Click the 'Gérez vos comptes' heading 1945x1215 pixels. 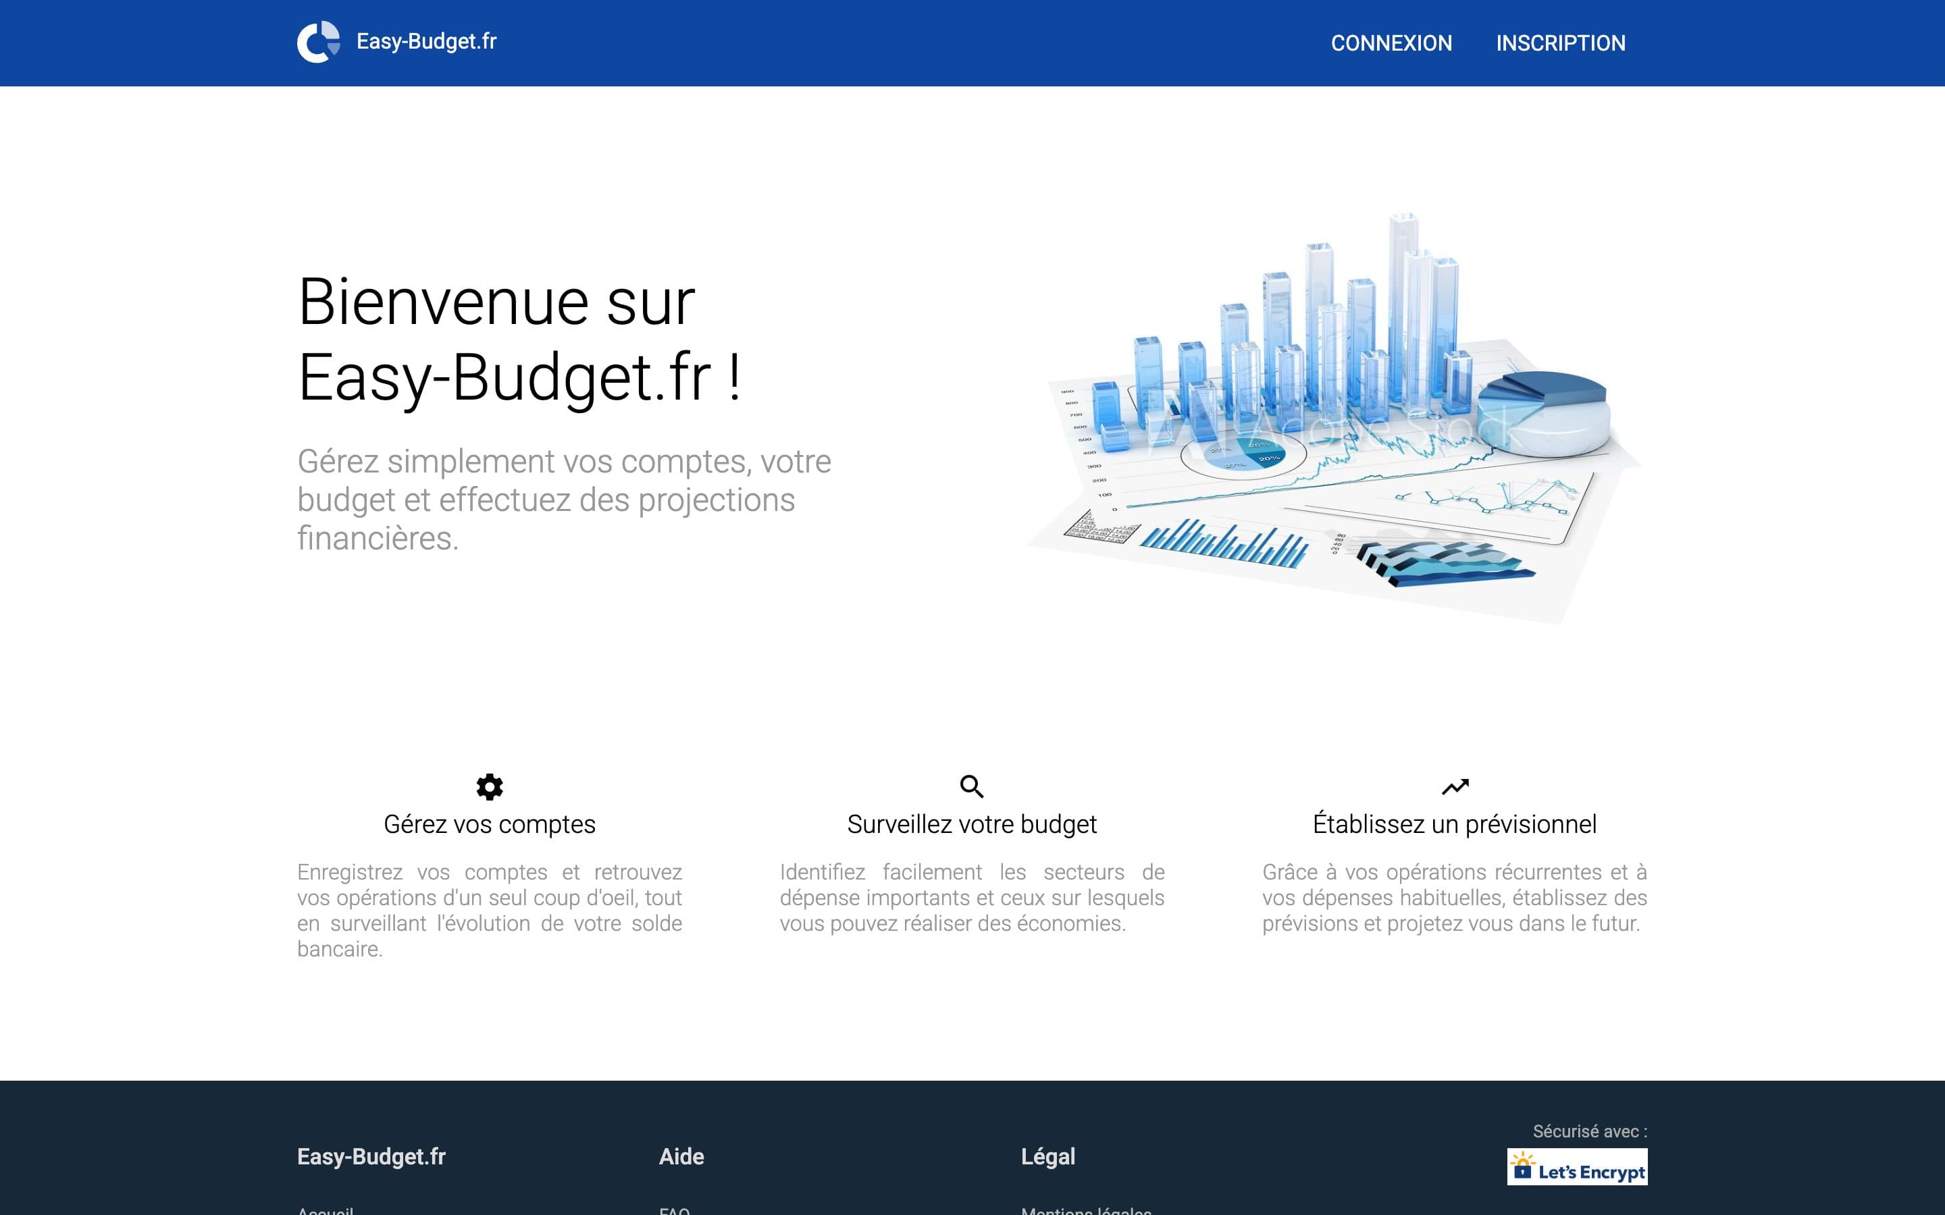tap(490, 824)
